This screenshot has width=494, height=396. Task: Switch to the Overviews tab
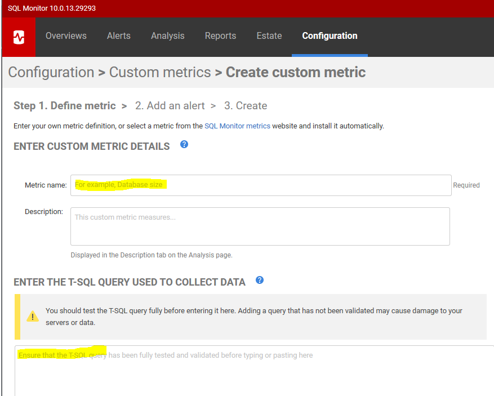[66, 36]
